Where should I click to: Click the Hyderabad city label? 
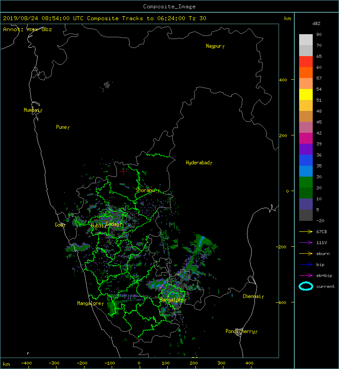(x=199, y=163)
